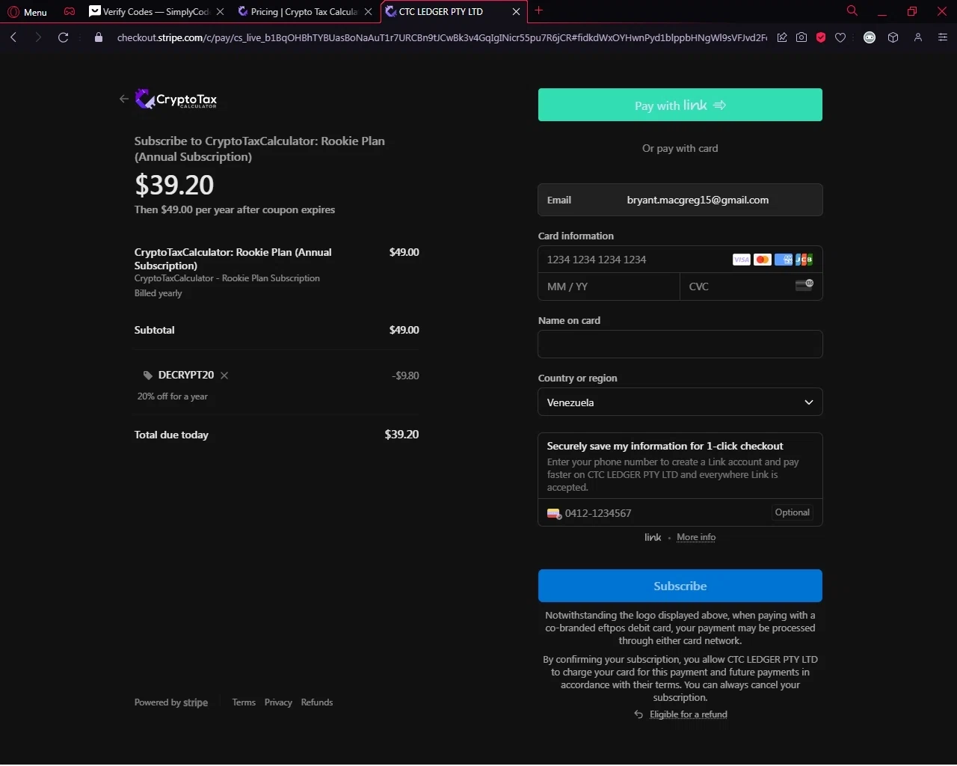This screenshot has width=957, height=766.
Task: Click the Pay with link button
Action: pyautogui.click(x=680, y=105)
